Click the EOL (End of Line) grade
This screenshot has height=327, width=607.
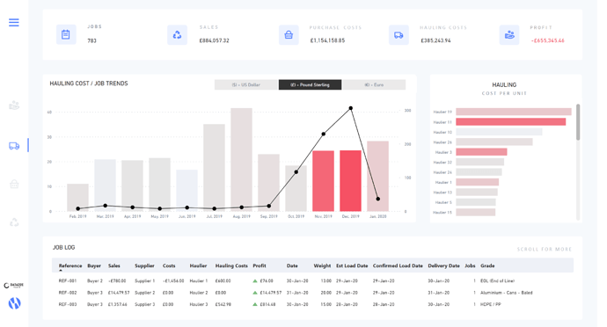pyautogui.click(x=497, y=281)
